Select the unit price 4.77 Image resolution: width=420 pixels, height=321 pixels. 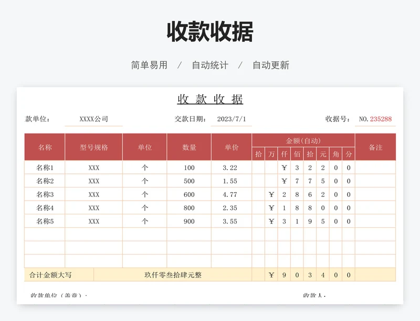coord(232,194)
